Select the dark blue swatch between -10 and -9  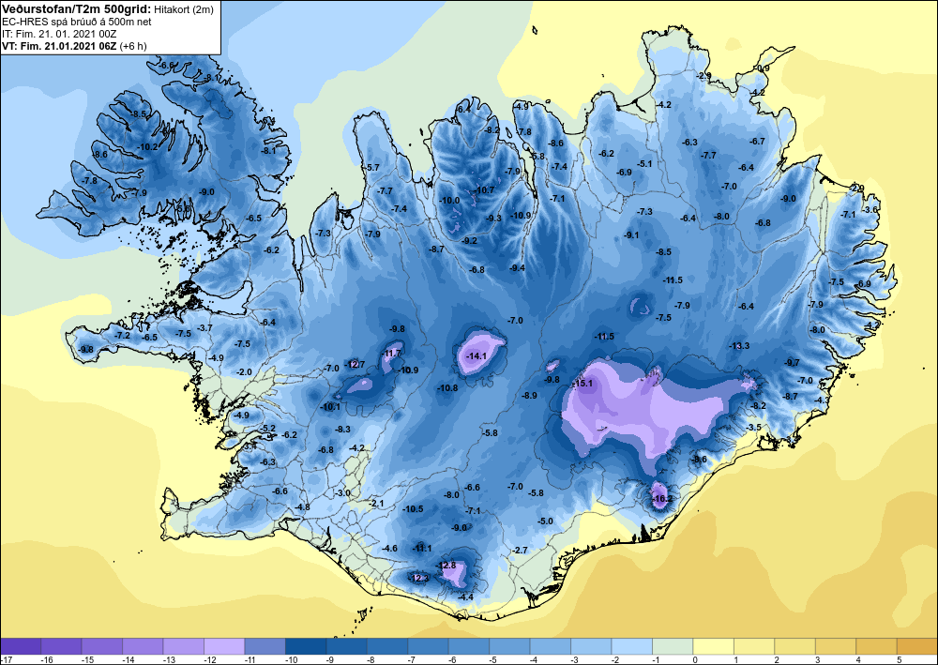(x=306, y=646)
